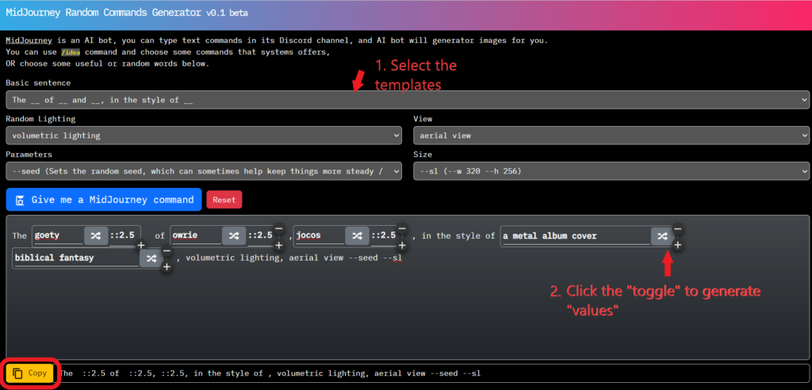The height and width of the screenshot is (390, 812).
Task: Click the 'Random Lighting' label
Action: click(40, 119)
